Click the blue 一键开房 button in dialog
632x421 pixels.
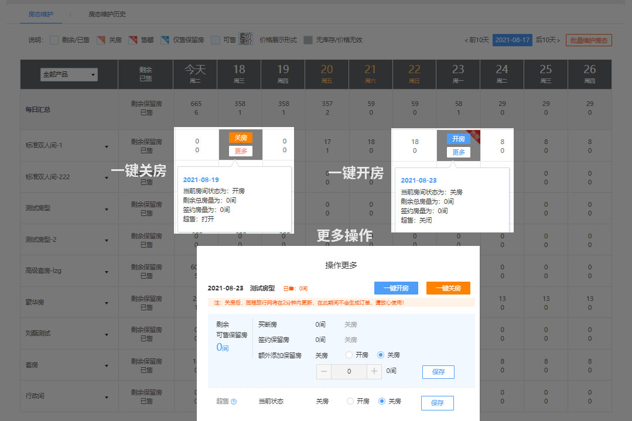tap(396, 288)
